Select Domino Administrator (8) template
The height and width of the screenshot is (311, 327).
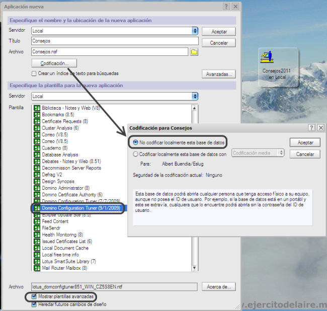click(66, 188)
